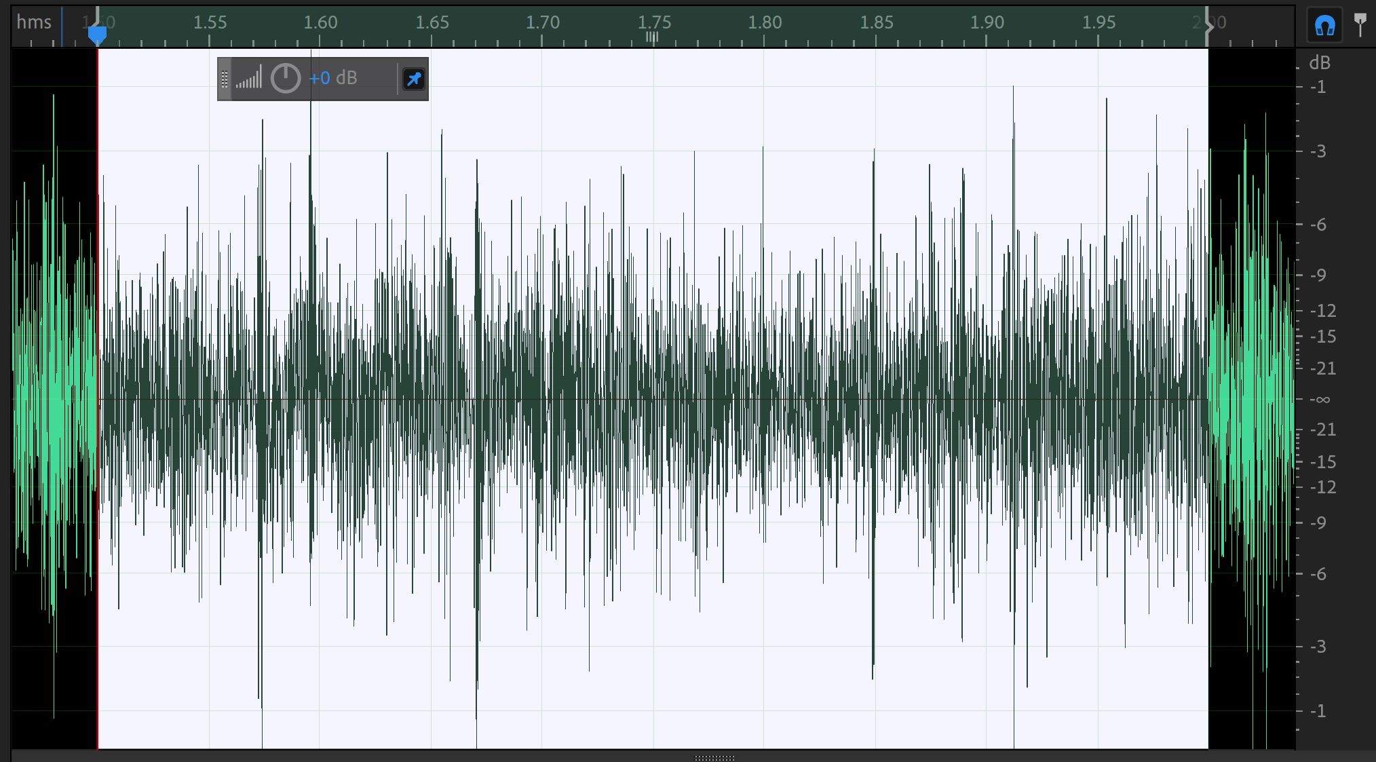Click the dotted grip handle of the HUD

point(225,79)
